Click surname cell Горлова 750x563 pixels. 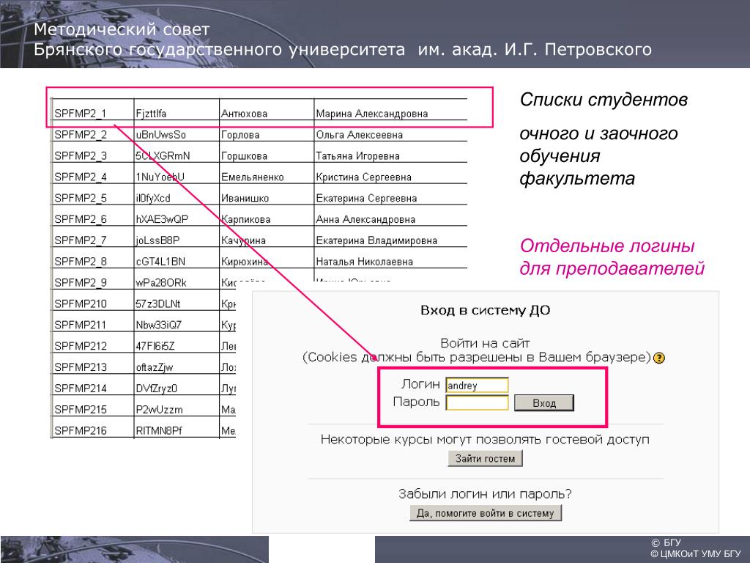tap(267, 130)
